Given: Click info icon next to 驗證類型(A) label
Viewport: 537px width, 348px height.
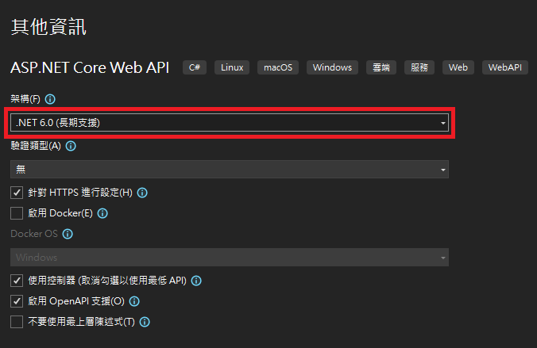Looking at the screenshot, I should (71, 146).
